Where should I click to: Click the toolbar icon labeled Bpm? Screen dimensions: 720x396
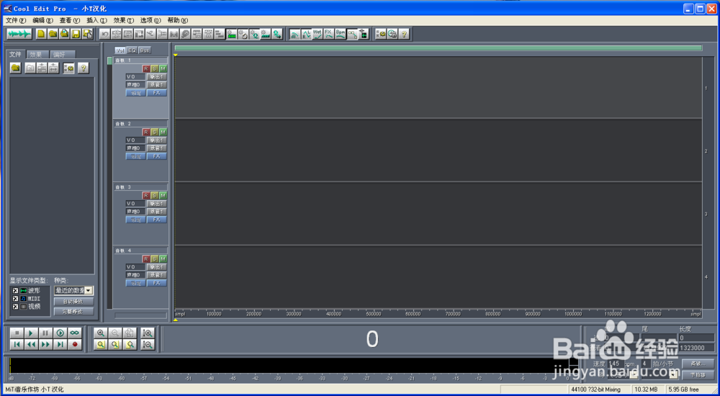[341, 34]
